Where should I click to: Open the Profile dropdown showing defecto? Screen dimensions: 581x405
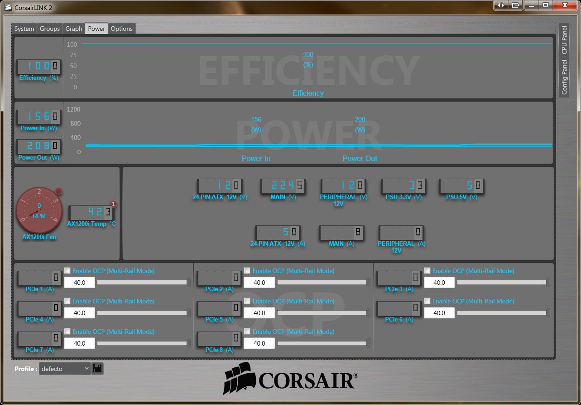point(65,369)
